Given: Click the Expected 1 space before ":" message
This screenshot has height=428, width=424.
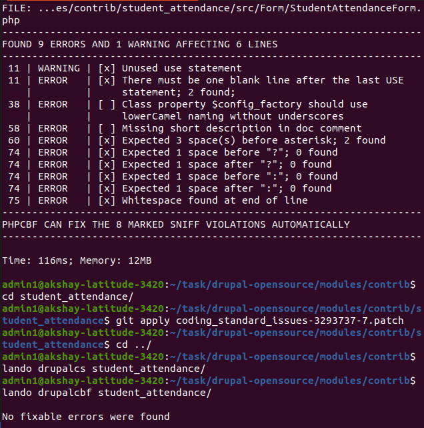Looking at the screenshot, I should 230,176.
